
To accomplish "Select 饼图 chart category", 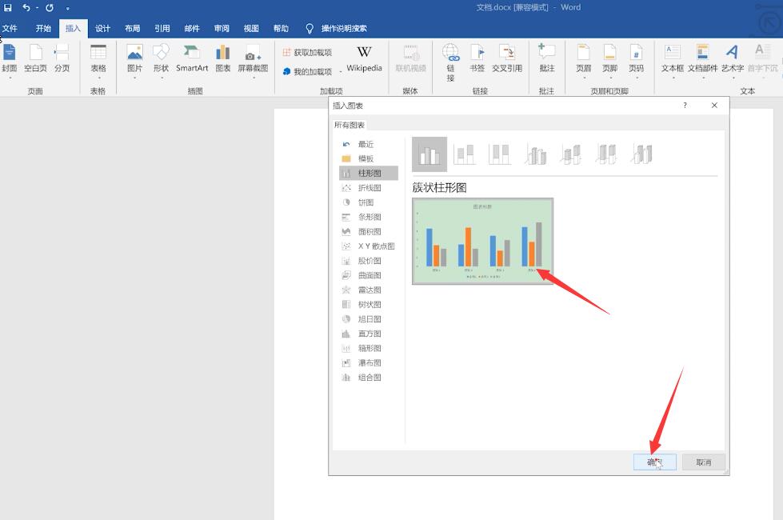I will tap(369, 202).
